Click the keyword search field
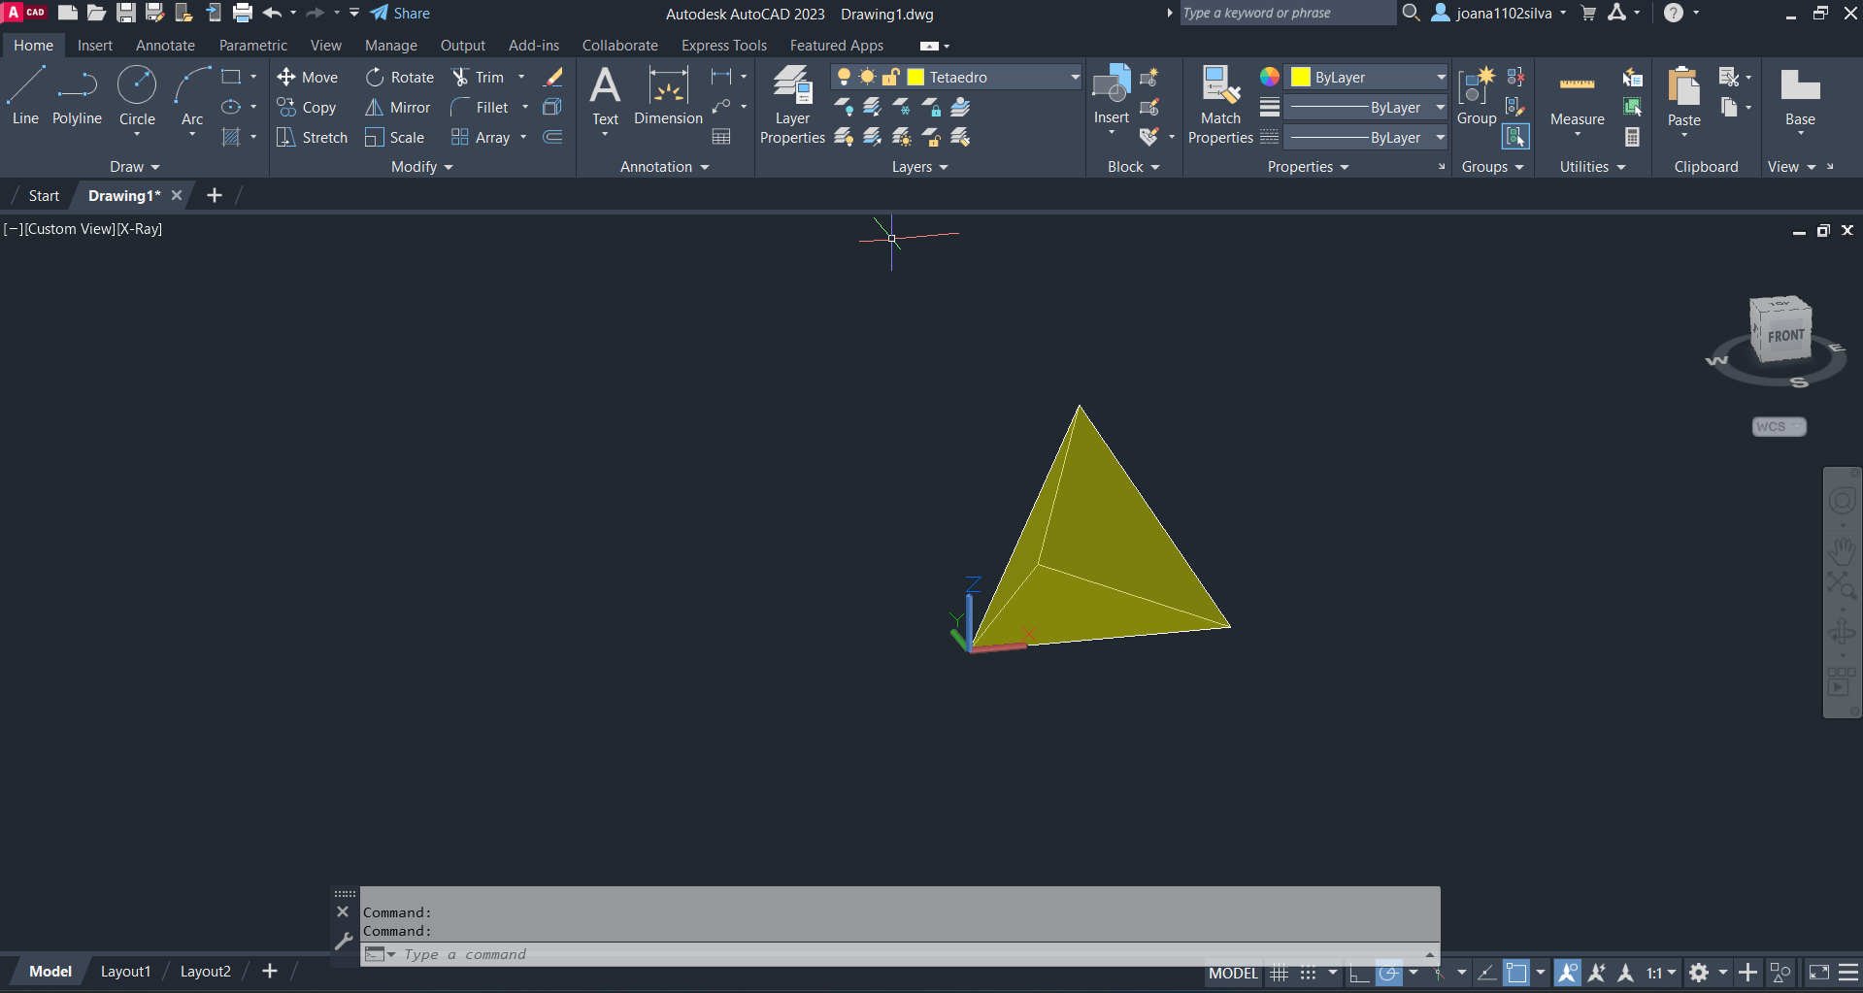Screen dimensions: 1863x993 tap(1286, 13)
